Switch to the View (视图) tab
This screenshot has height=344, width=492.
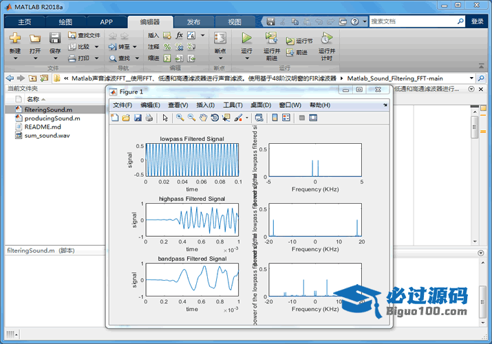click(x=235, y=22)
